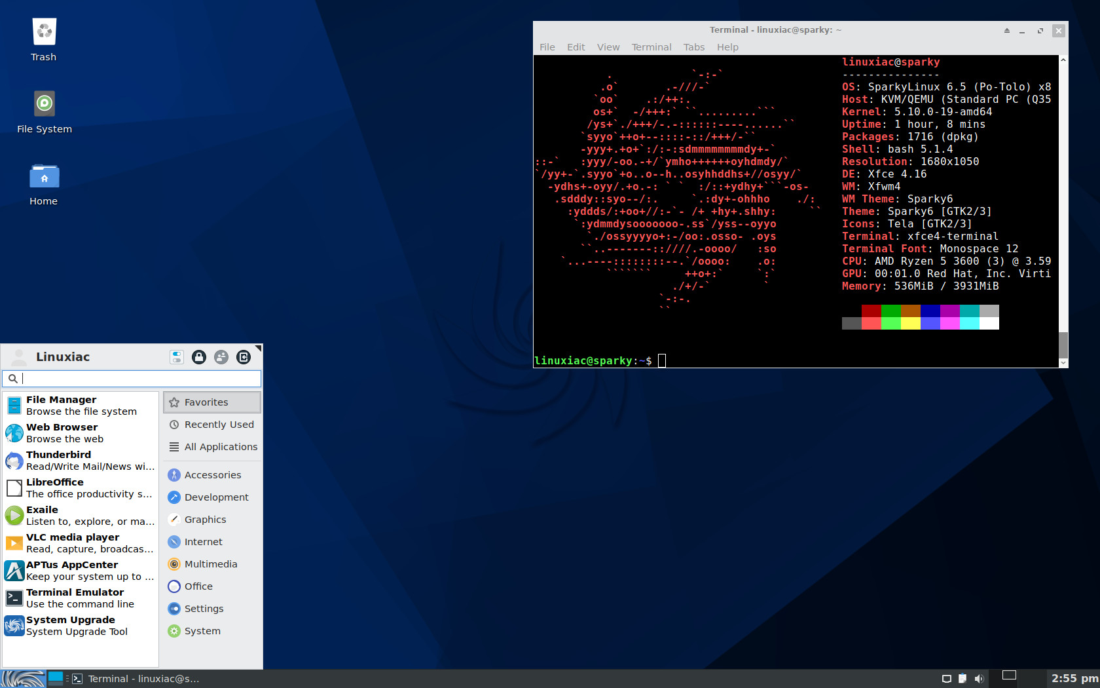1100x688 pixels.
Task: Start LibreOffice from favorites list
Action: [81, 487]
